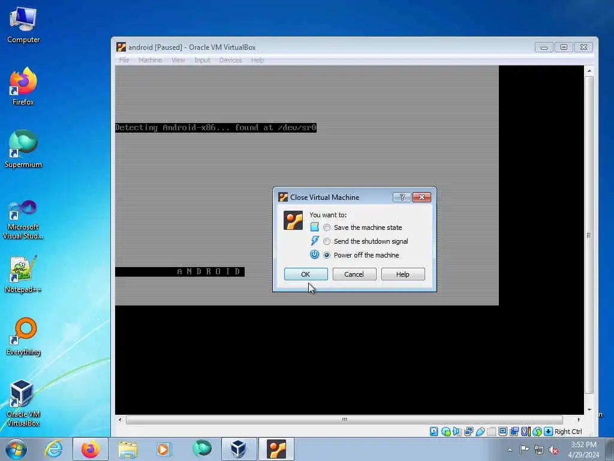Open the clock showing 3:52 PM
The height and width of the screenshot is (461, 614).
[x=583, y=450]
